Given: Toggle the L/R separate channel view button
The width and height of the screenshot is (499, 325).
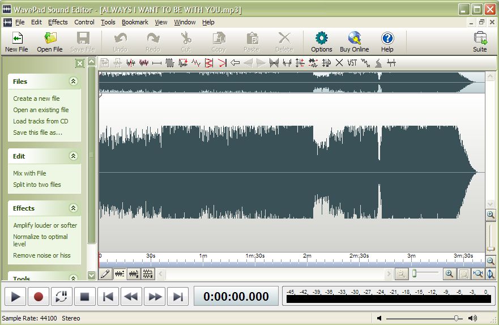Looking at the screenshot, I should [134, 274].
